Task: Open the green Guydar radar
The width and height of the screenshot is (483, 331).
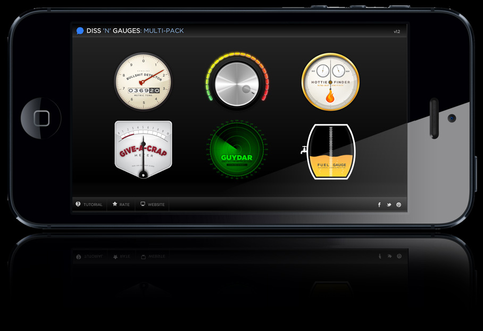Action: pos(237,150)
